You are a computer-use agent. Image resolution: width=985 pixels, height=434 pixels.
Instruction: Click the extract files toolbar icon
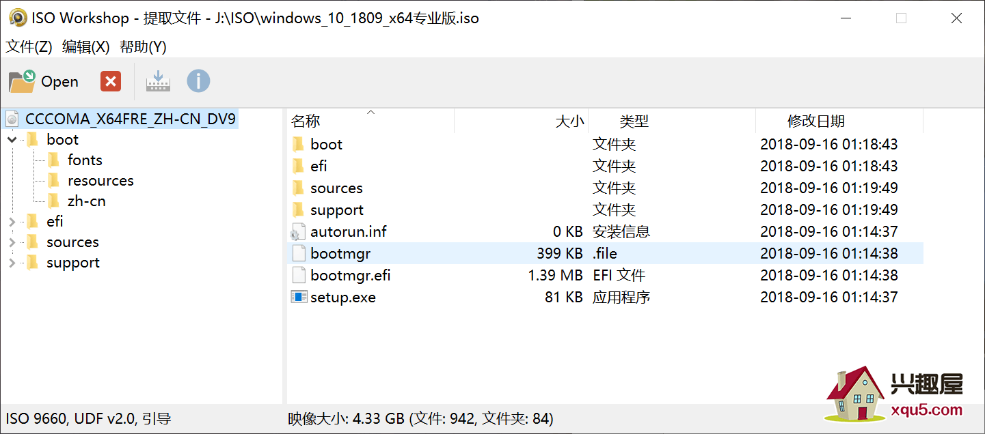coord(158,81)
